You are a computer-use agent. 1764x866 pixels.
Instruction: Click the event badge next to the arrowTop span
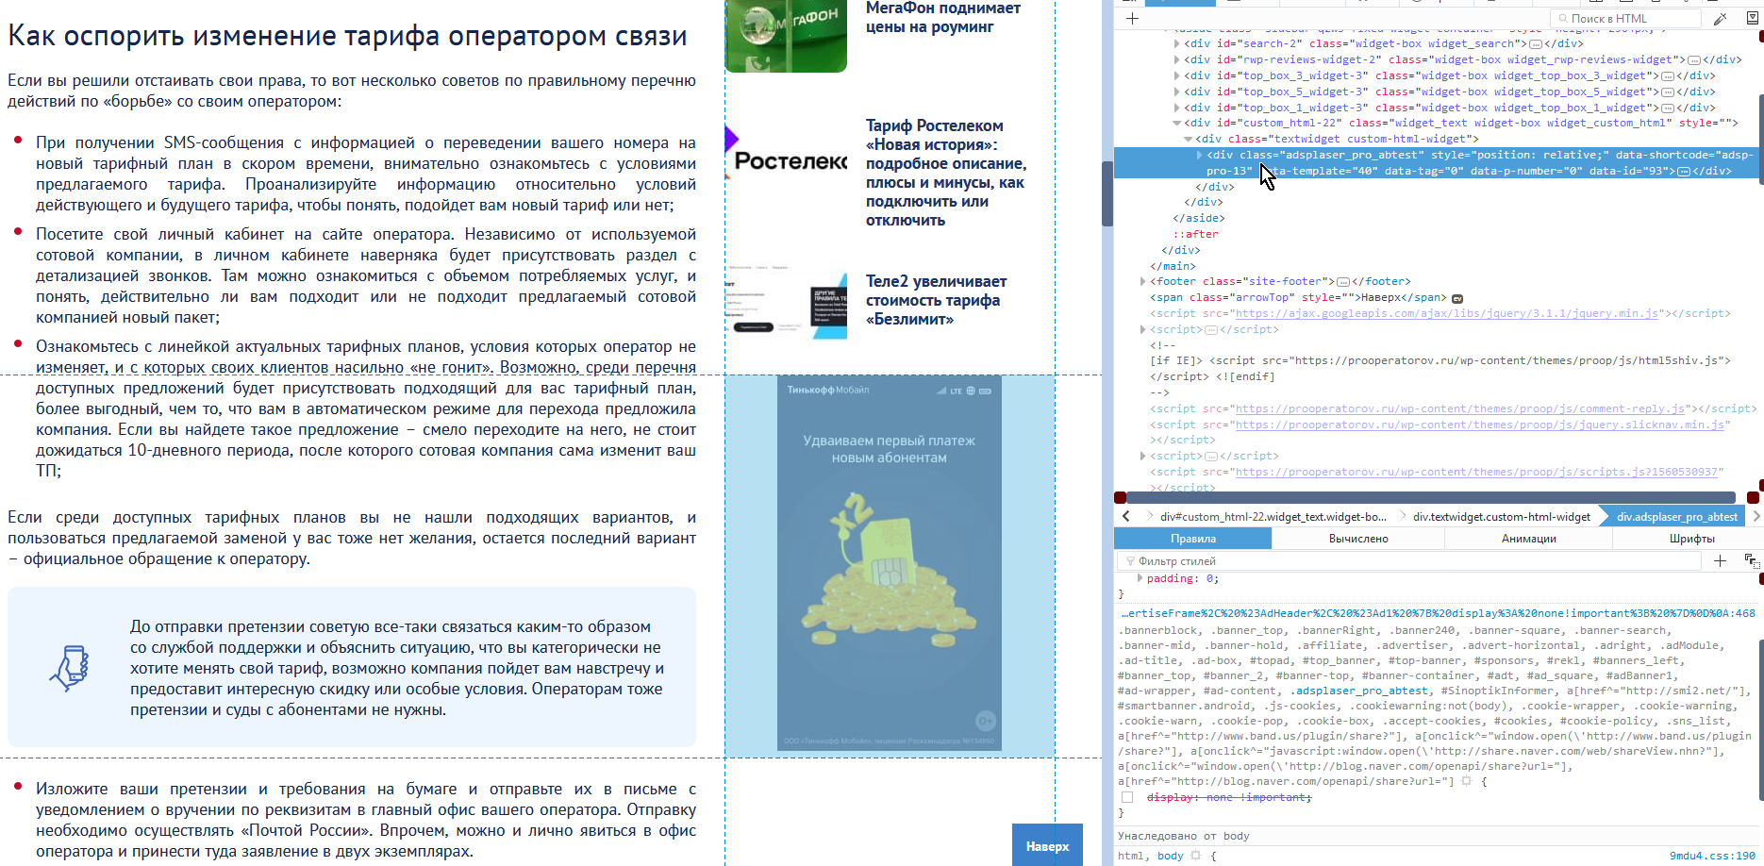(1456, 297)
